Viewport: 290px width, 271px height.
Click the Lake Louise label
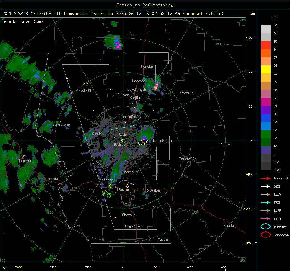[25, 158]
